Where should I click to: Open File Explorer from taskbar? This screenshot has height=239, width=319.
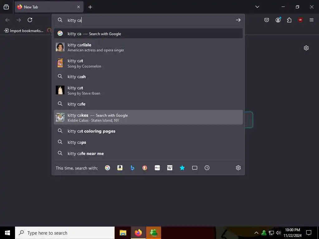point(123,233)
